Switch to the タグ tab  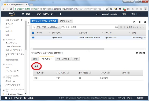point(76,59)
